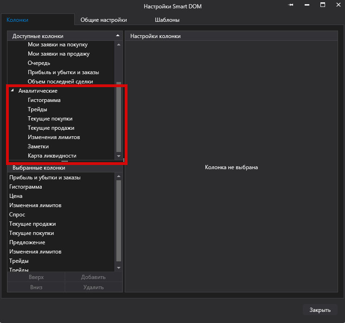345x323 pixels.
Task: Collapse the Аналитические tree group
Action: 13,90
